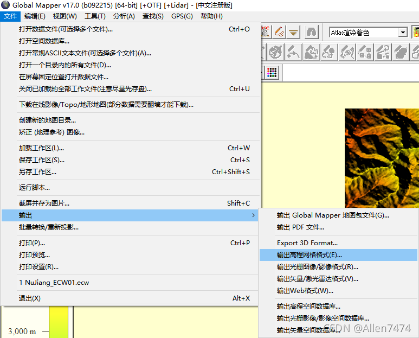Screen dimensions: 419x338
Task: Click the grayed pencil-with-curved-arrow icon
Action: [x=383, y=52]
